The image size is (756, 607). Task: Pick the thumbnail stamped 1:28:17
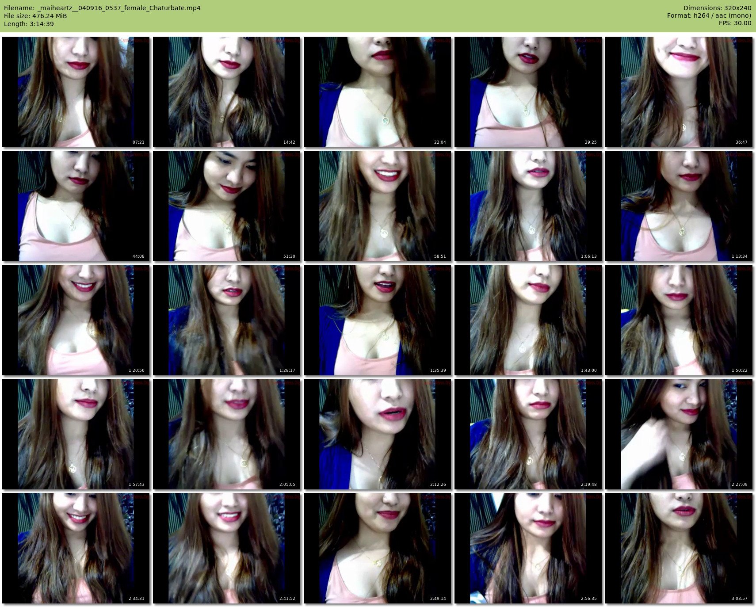point(226,320)
